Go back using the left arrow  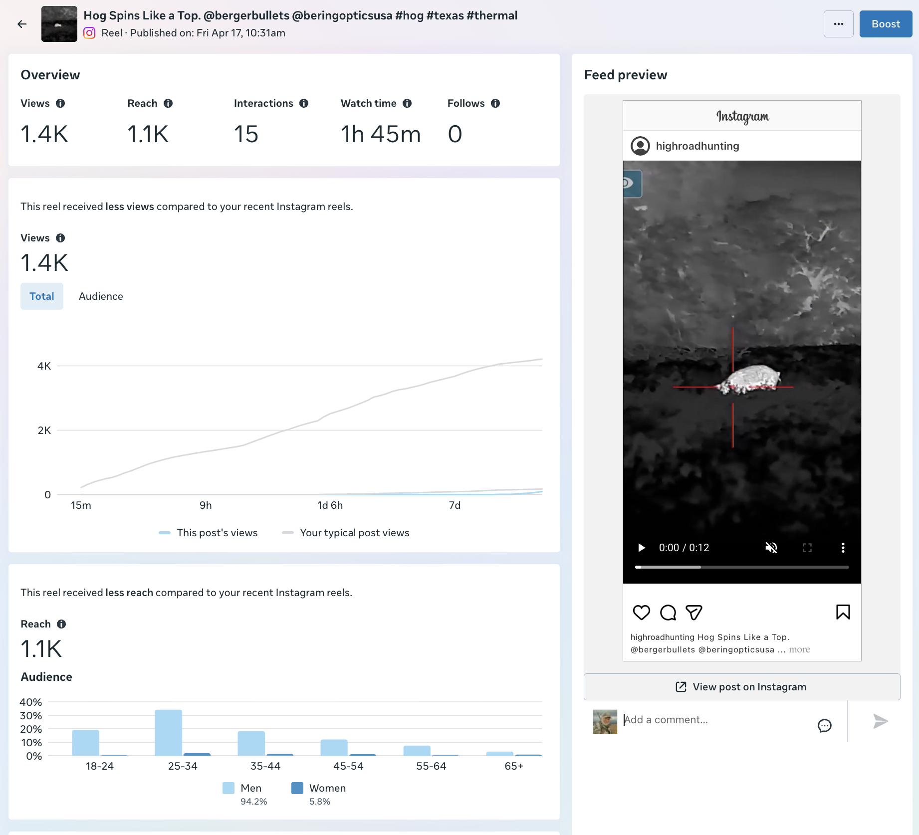coord(22,24)
